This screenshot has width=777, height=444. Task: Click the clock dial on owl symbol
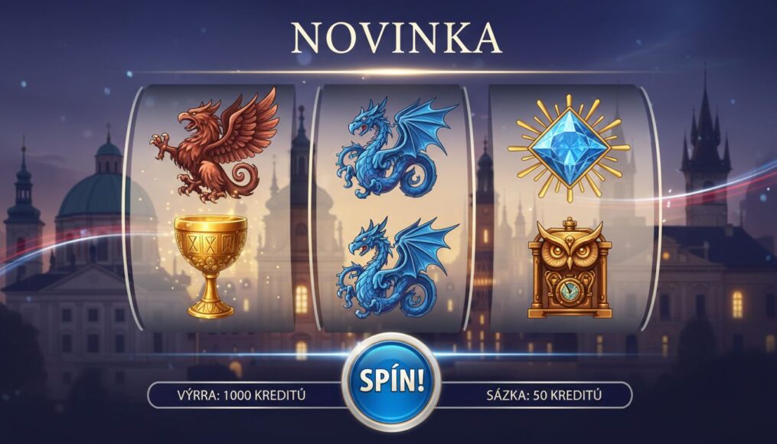click(570, 290)
